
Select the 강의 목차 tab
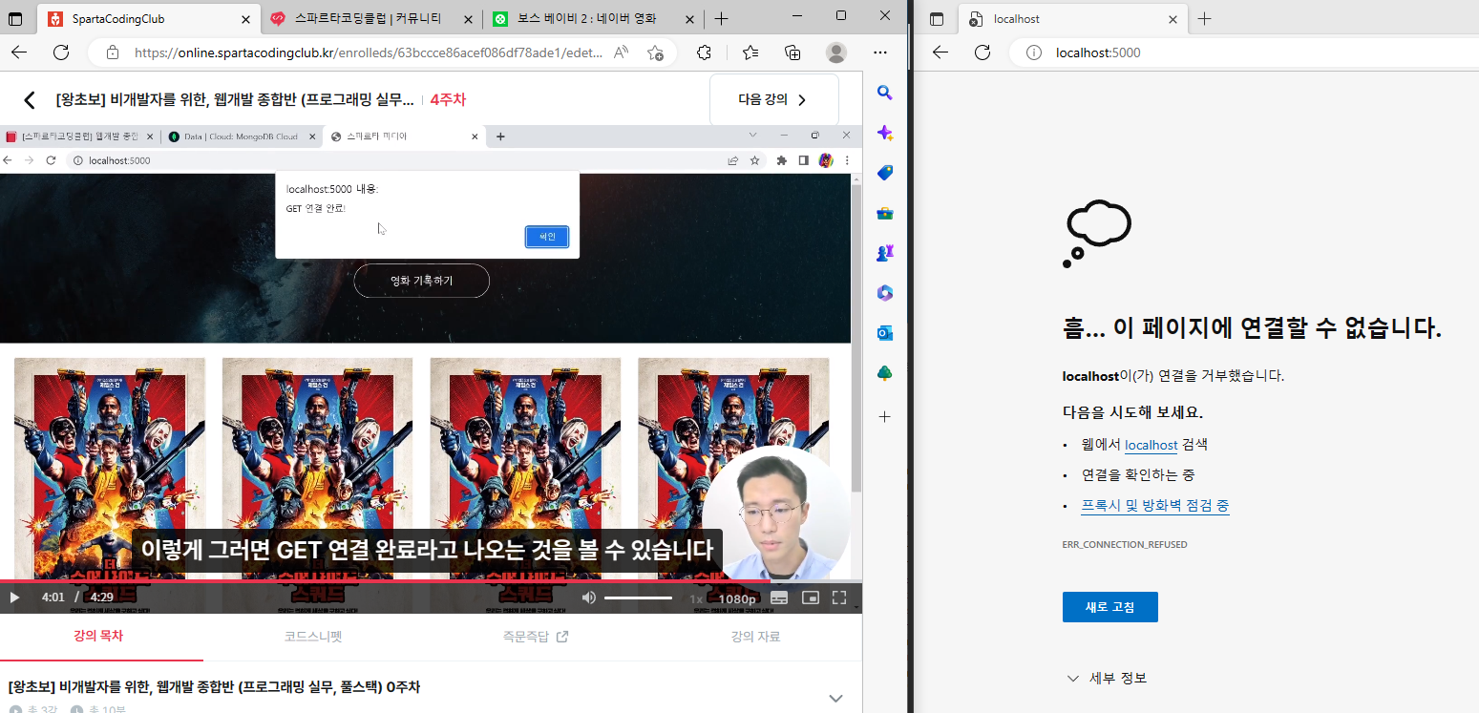(x=98, y=637)
